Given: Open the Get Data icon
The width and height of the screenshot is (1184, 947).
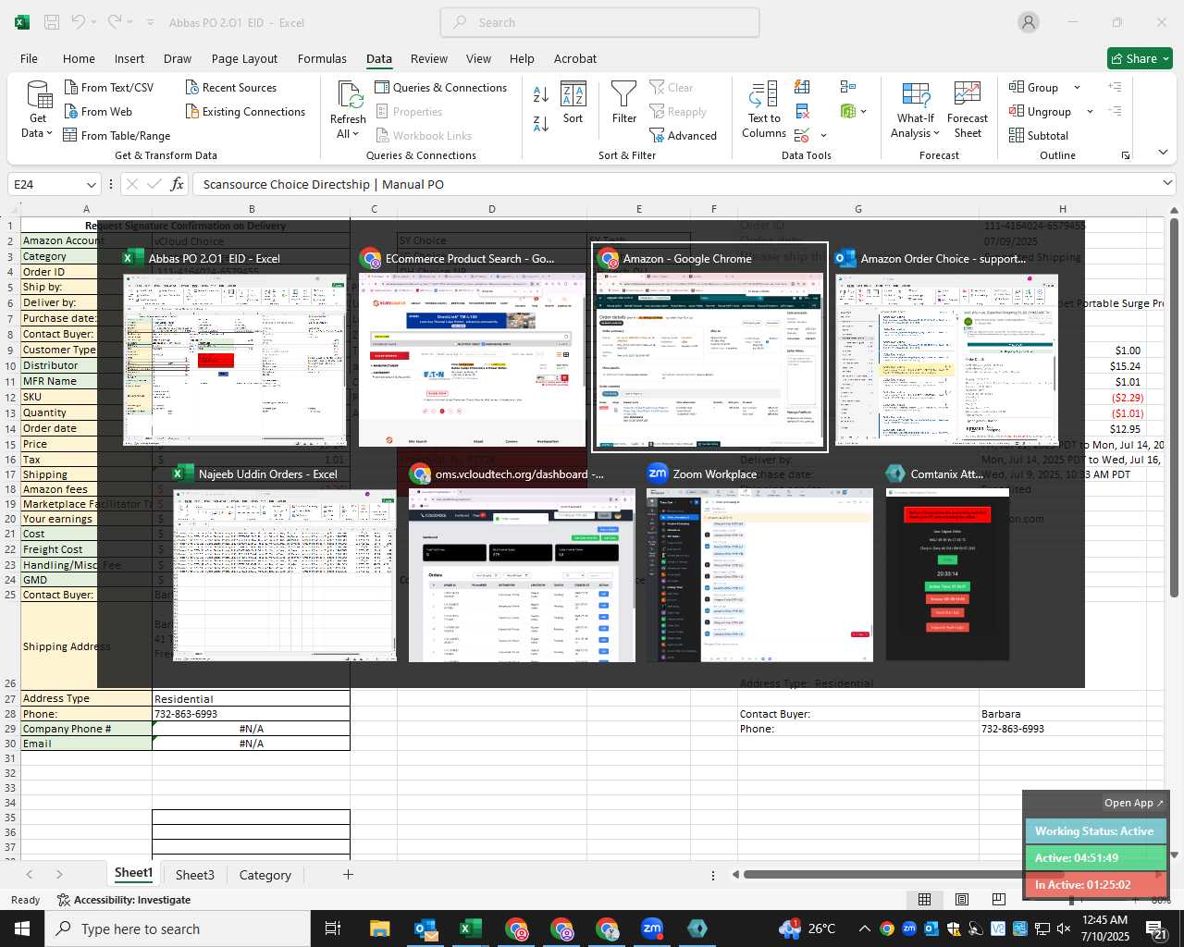Looking at the screenshot, I should [38, 109].
